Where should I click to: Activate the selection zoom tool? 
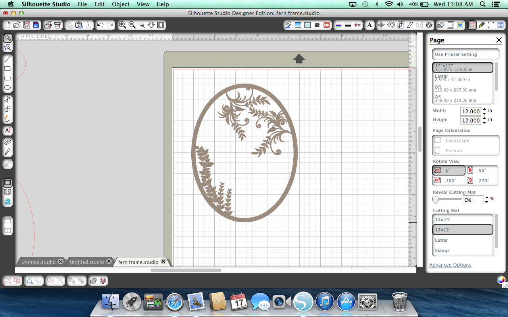[x=142, y=25]
